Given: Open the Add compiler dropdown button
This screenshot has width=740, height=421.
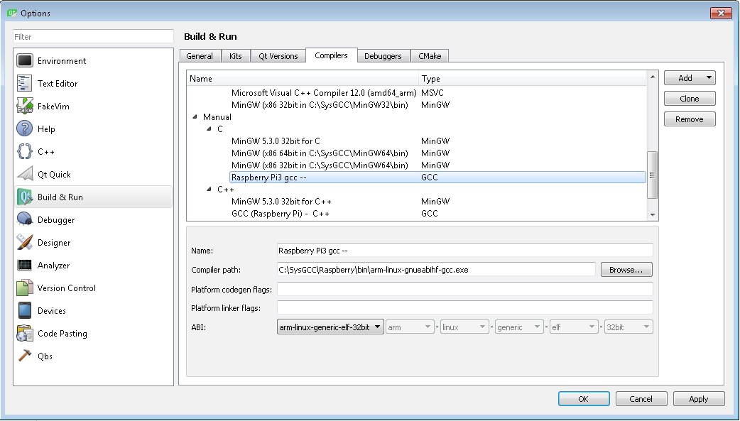Looking at the screenshot, I should 690,78.
